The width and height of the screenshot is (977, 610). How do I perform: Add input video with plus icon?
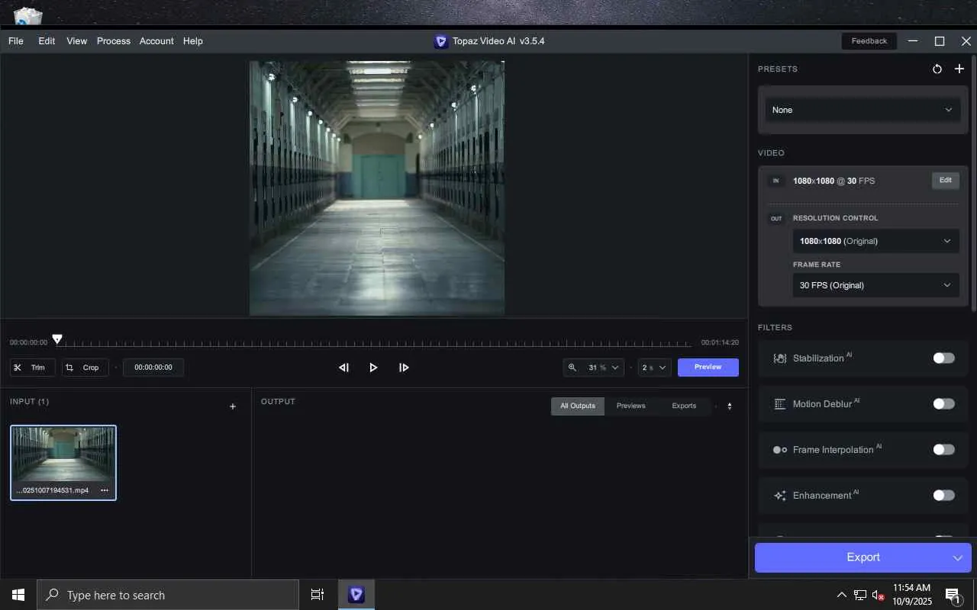coord(233,406)
